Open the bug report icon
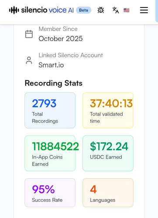 (x=101, y=10)
